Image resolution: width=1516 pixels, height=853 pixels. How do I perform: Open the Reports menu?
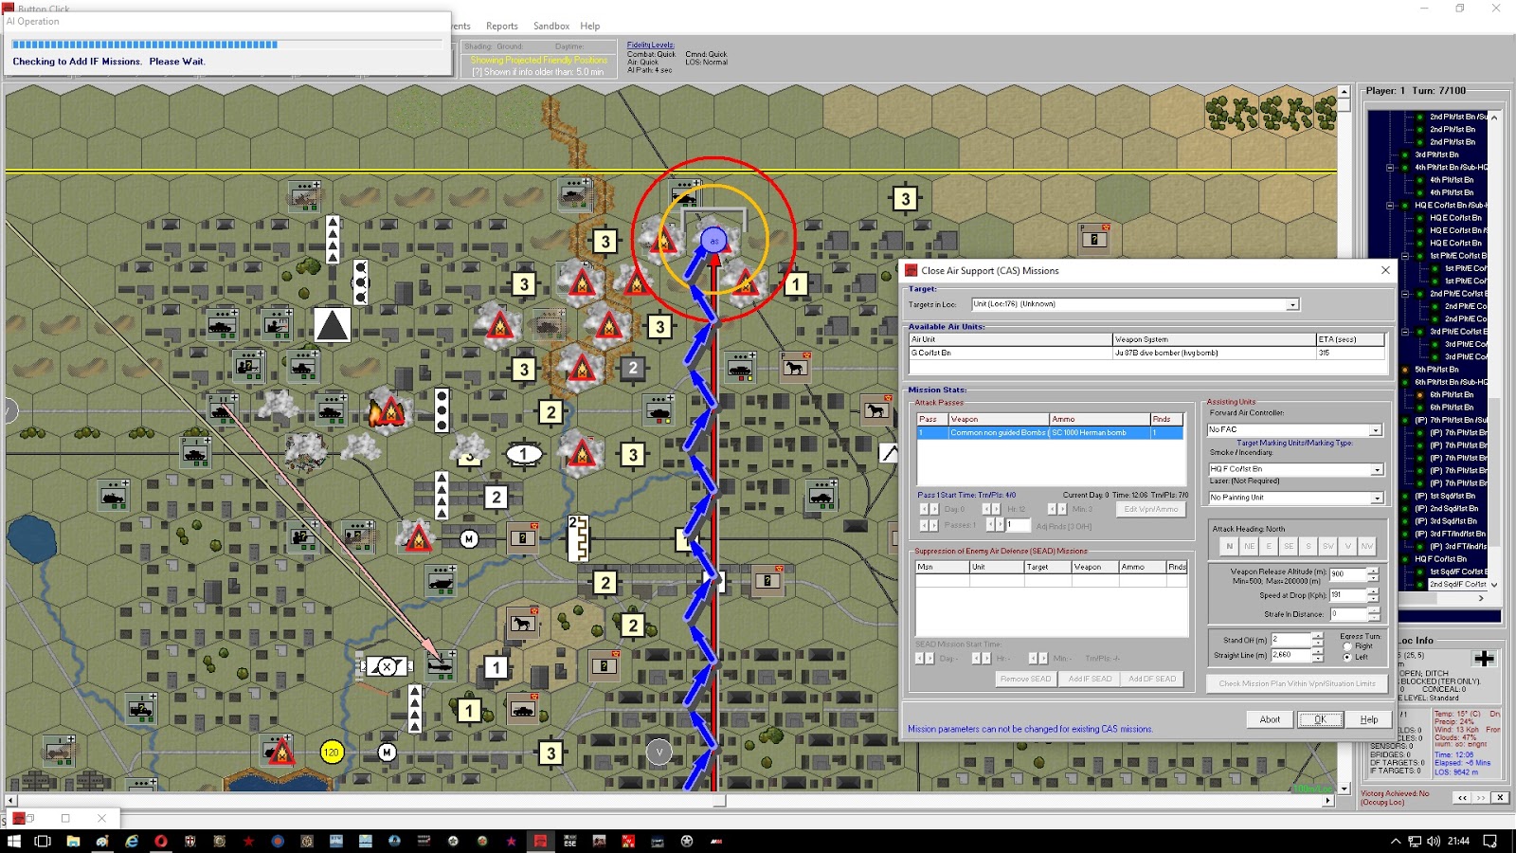tap(502, 27)
